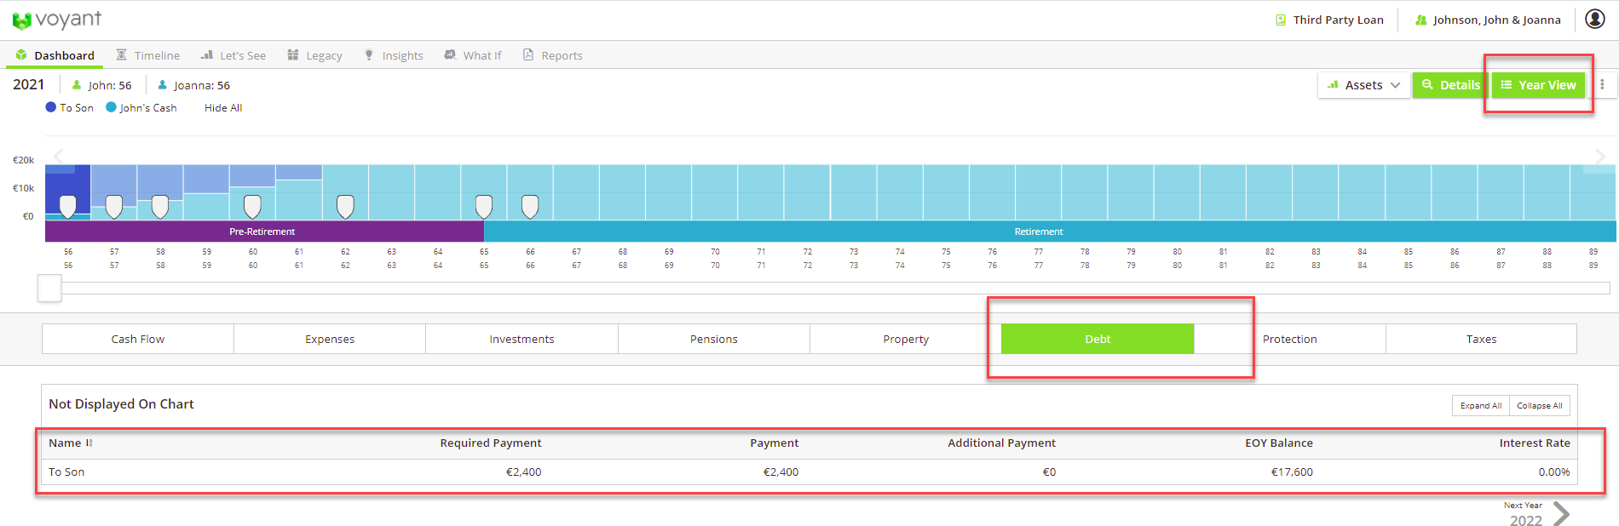Click the Pre-Retirement stage bar
Image resolution: width=1619 pixels, height=526 pixels.
[x=264, y=232]
